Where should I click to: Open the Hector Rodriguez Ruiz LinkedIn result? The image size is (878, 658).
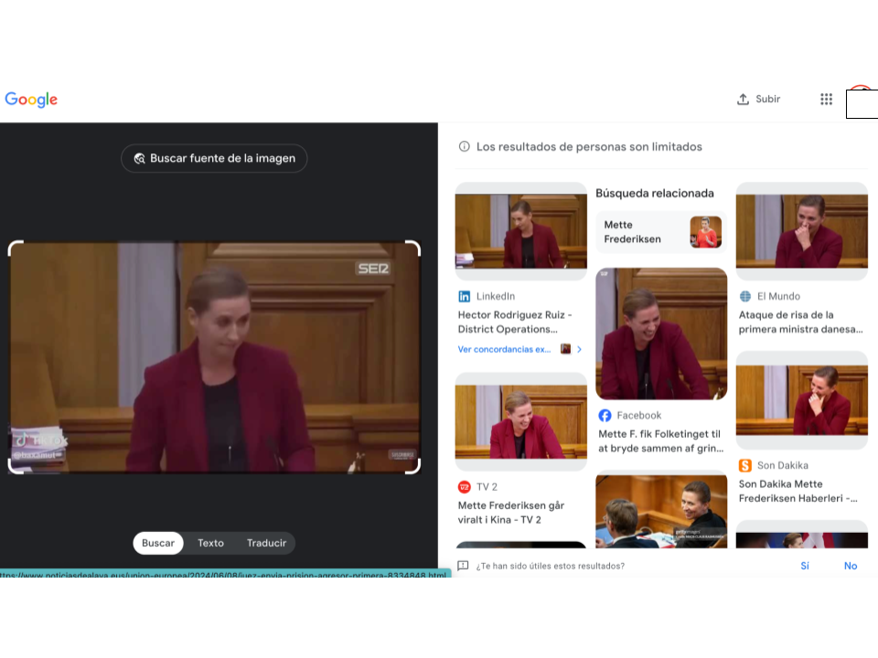point(515,322)
